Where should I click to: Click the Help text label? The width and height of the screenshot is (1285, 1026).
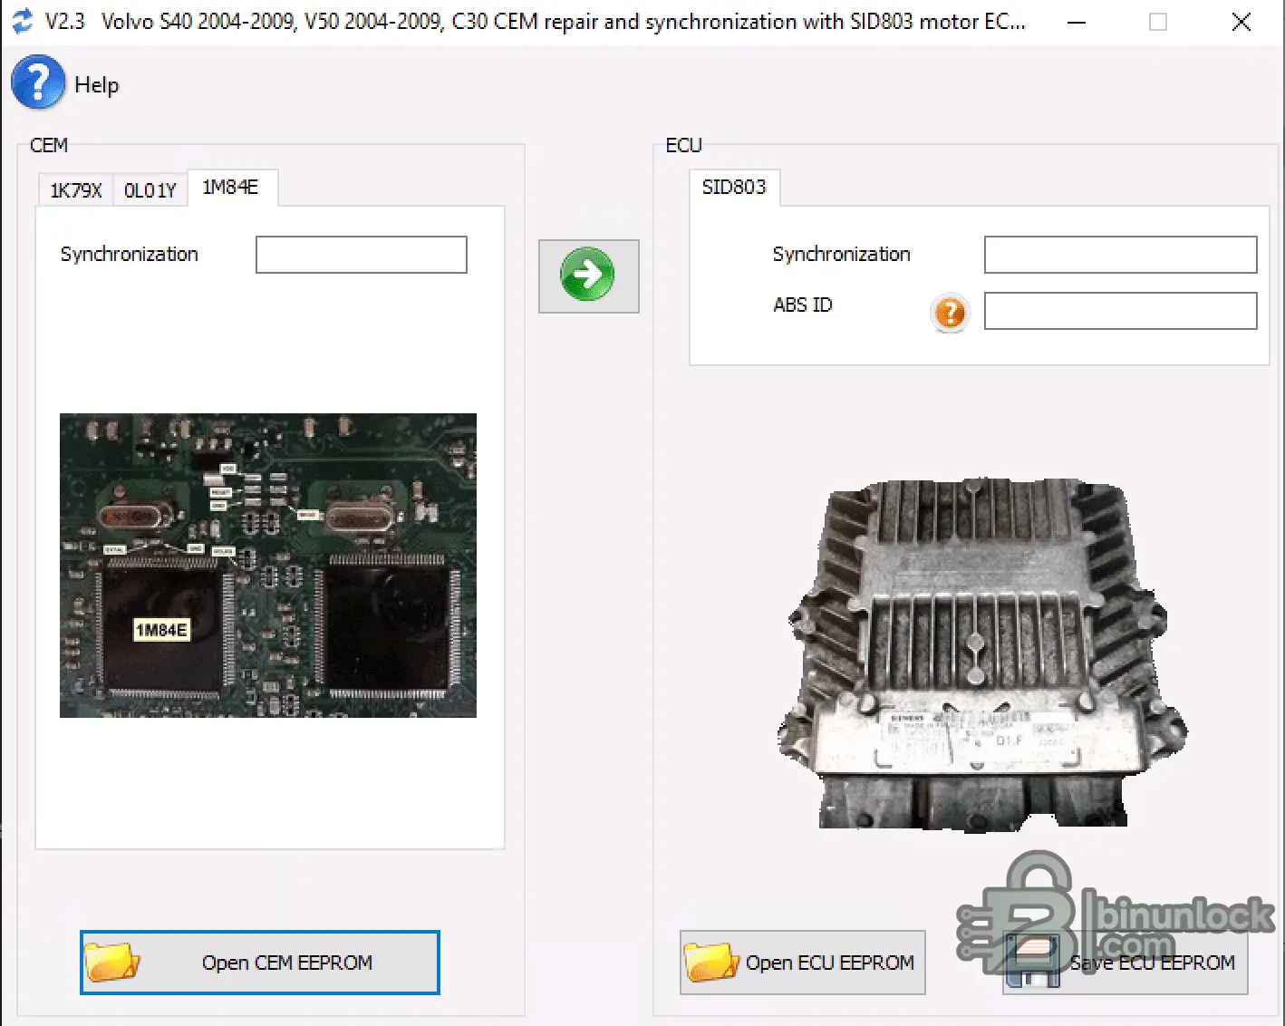(x=97, y=85)
